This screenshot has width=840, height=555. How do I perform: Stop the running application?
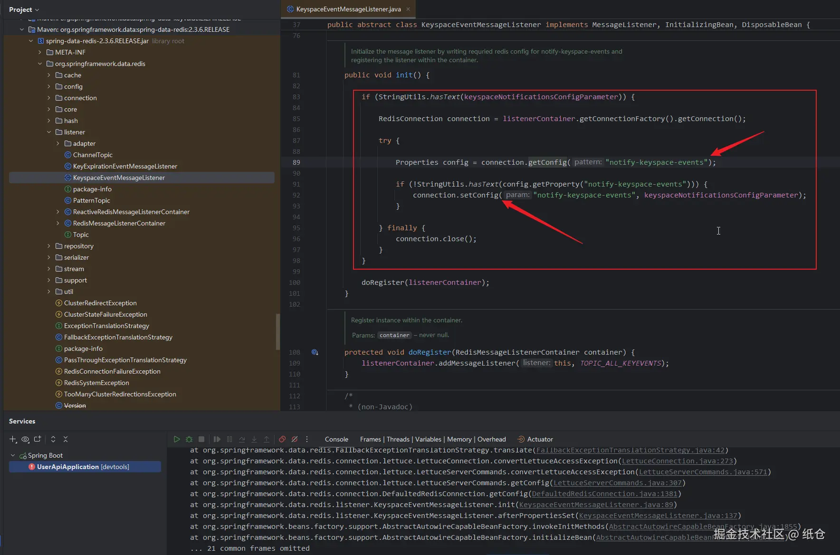[x=201, y=439]
